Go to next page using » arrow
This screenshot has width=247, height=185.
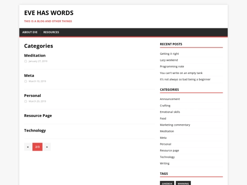47,147
